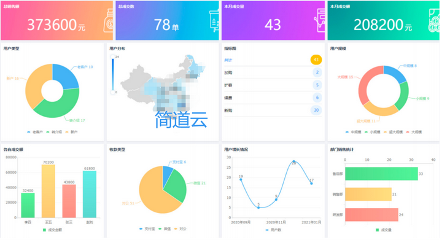Toggle 支付宝 legend entry in 收款类型 chart
The height and width of the screenshot is (240, 442).
[147, 229]
